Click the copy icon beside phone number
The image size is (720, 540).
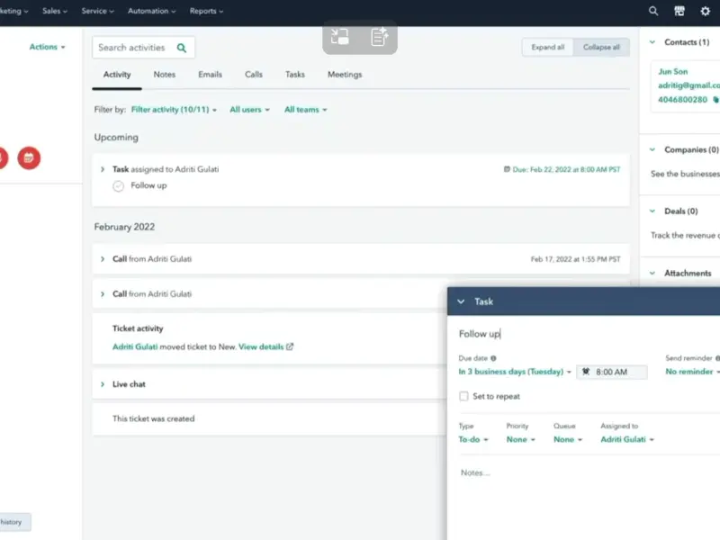click(716, 100)
